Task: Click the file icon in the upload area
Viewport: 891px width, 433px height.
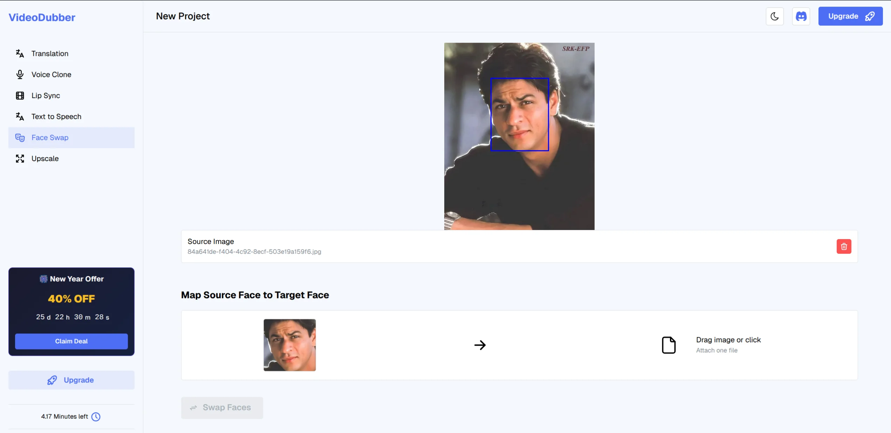Action: pos(669,345)
